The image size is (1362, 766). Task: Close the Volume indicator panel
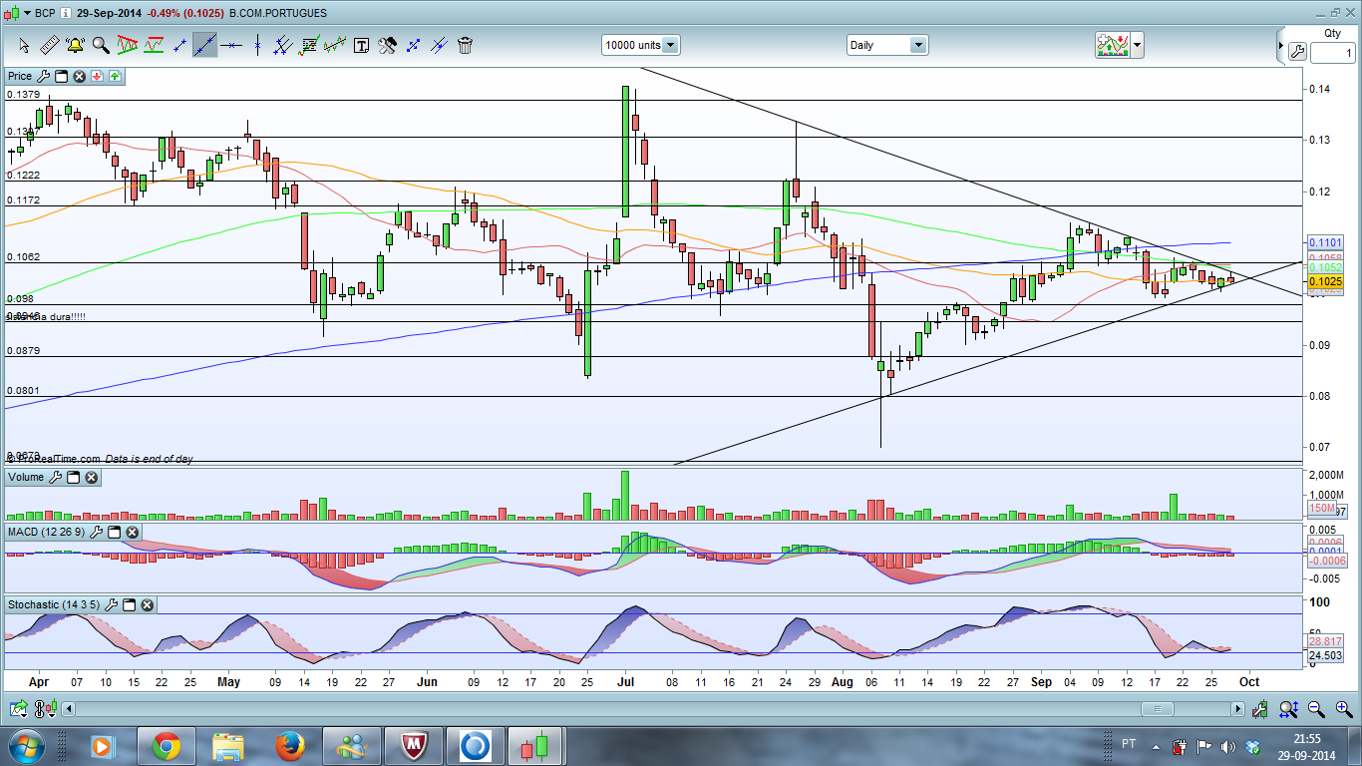pos(91,478)
